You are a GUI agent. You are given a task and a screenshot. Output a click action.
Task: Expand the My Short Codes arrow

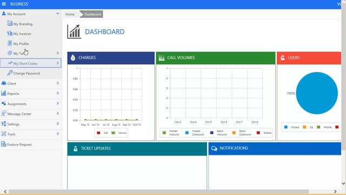click(58, 63)
